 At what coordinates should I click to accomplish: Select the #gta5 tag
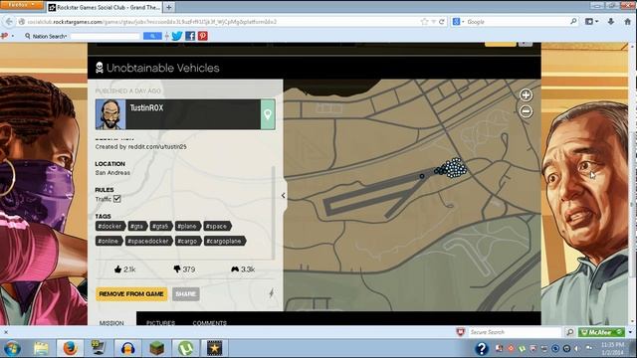coord(161,226)
